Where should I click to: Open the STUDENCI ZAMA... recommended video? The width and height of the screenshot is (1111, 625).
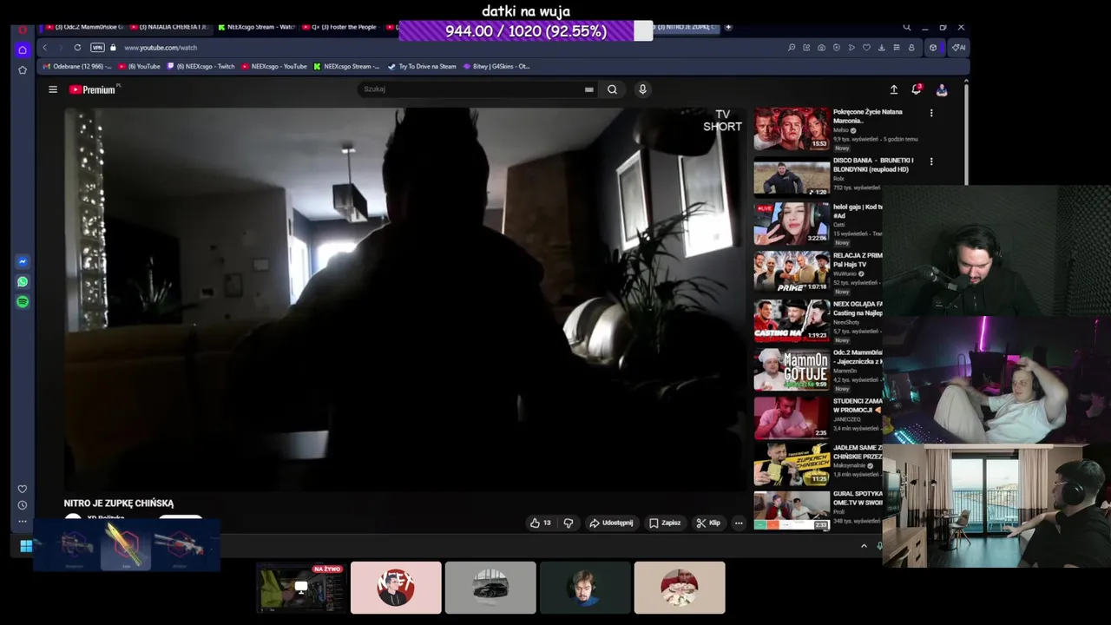tap(792, 418)
